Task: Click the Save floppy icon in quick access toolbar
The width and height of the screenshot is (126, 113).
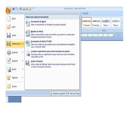Action: [13, 9]
